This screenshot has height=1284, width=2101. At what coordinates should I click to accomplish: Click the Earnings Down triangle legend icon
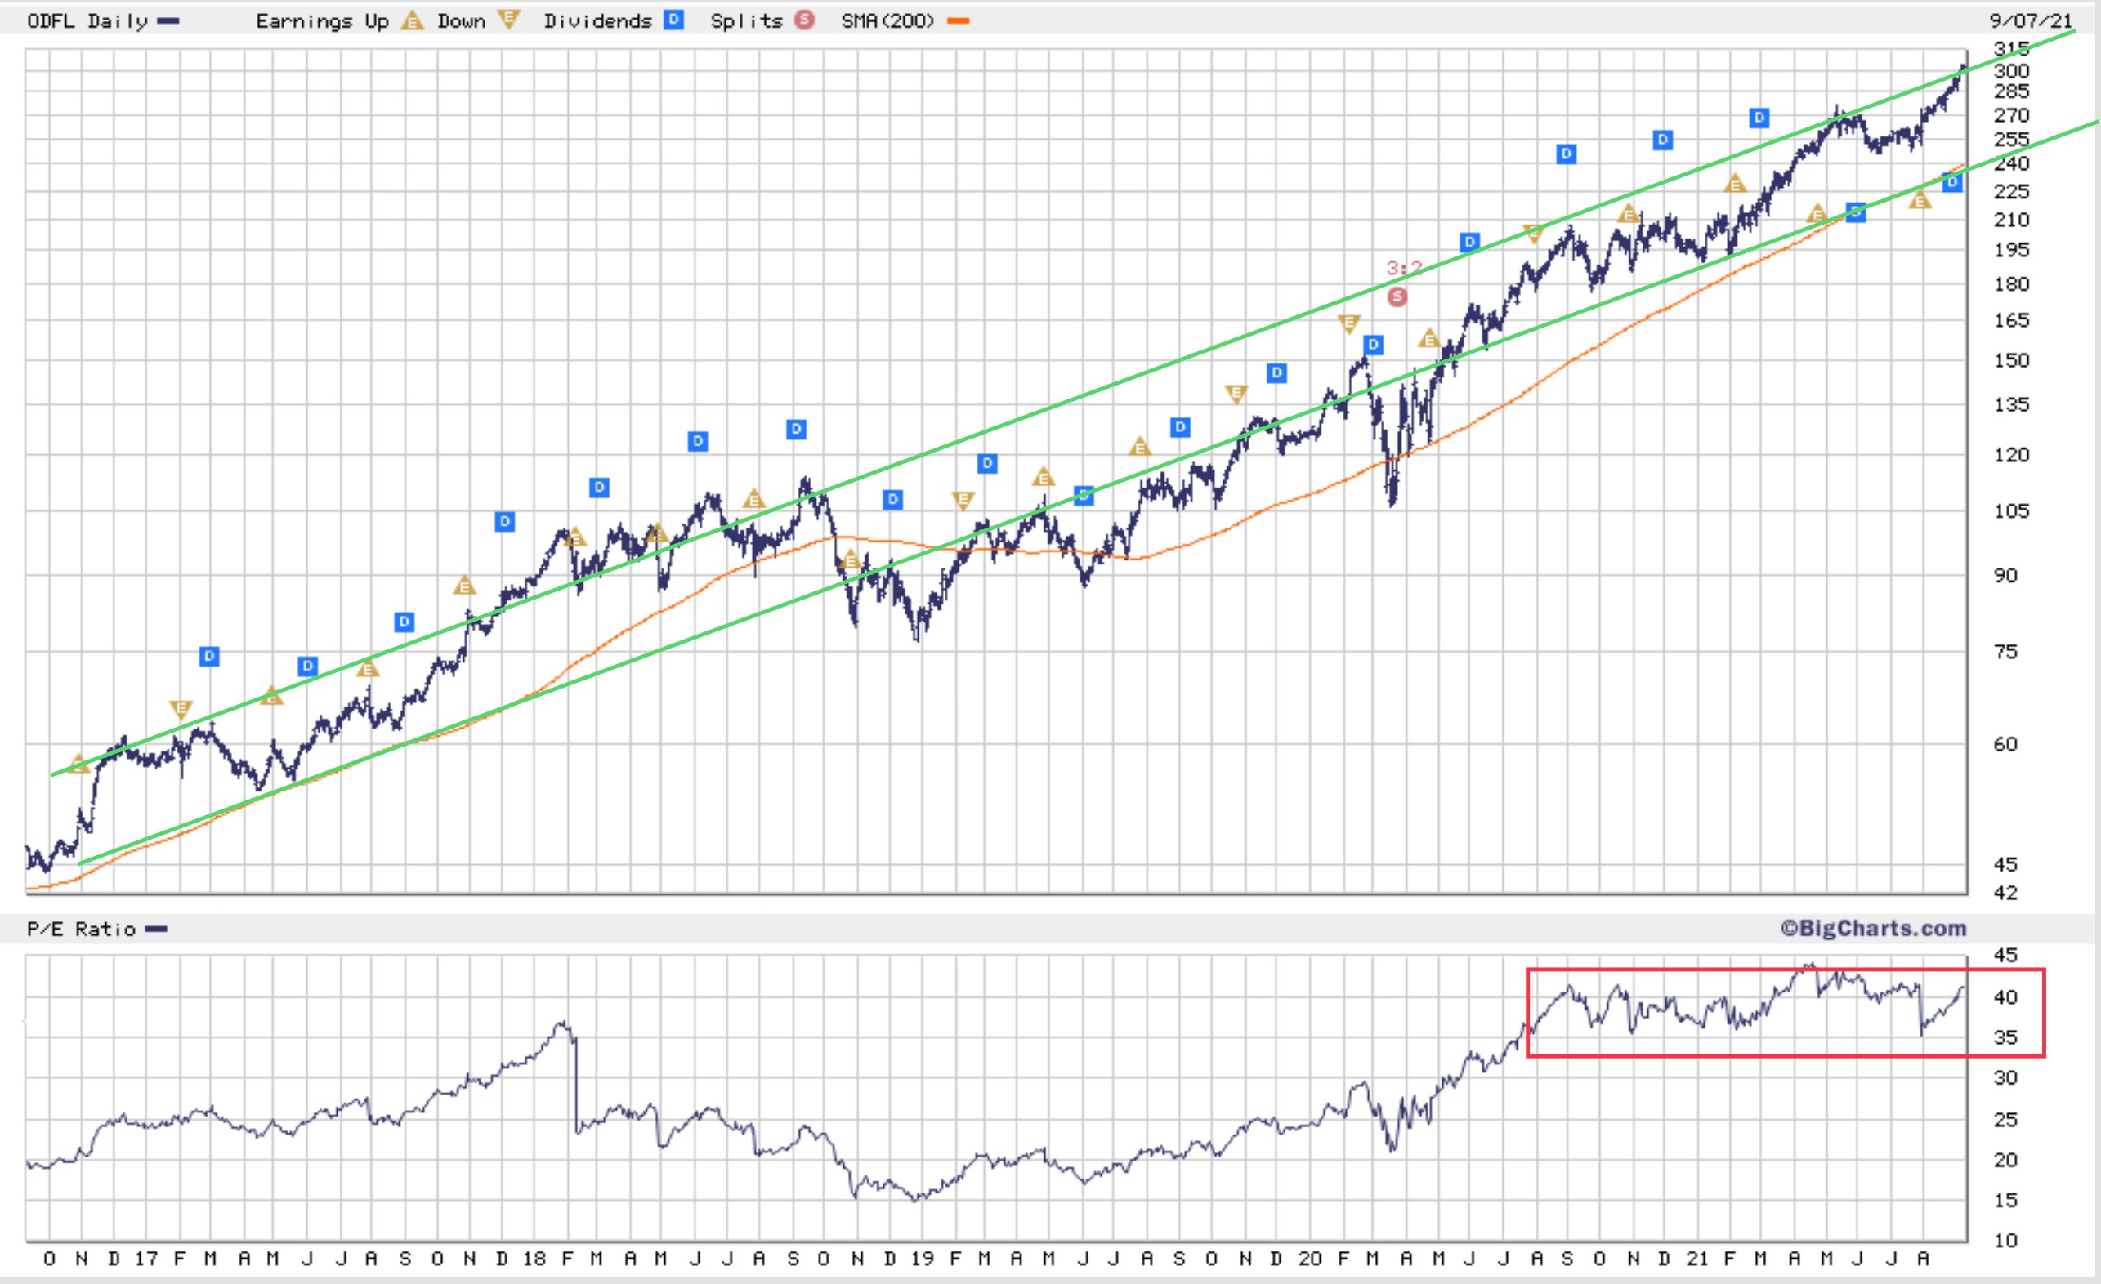[509, 20]
